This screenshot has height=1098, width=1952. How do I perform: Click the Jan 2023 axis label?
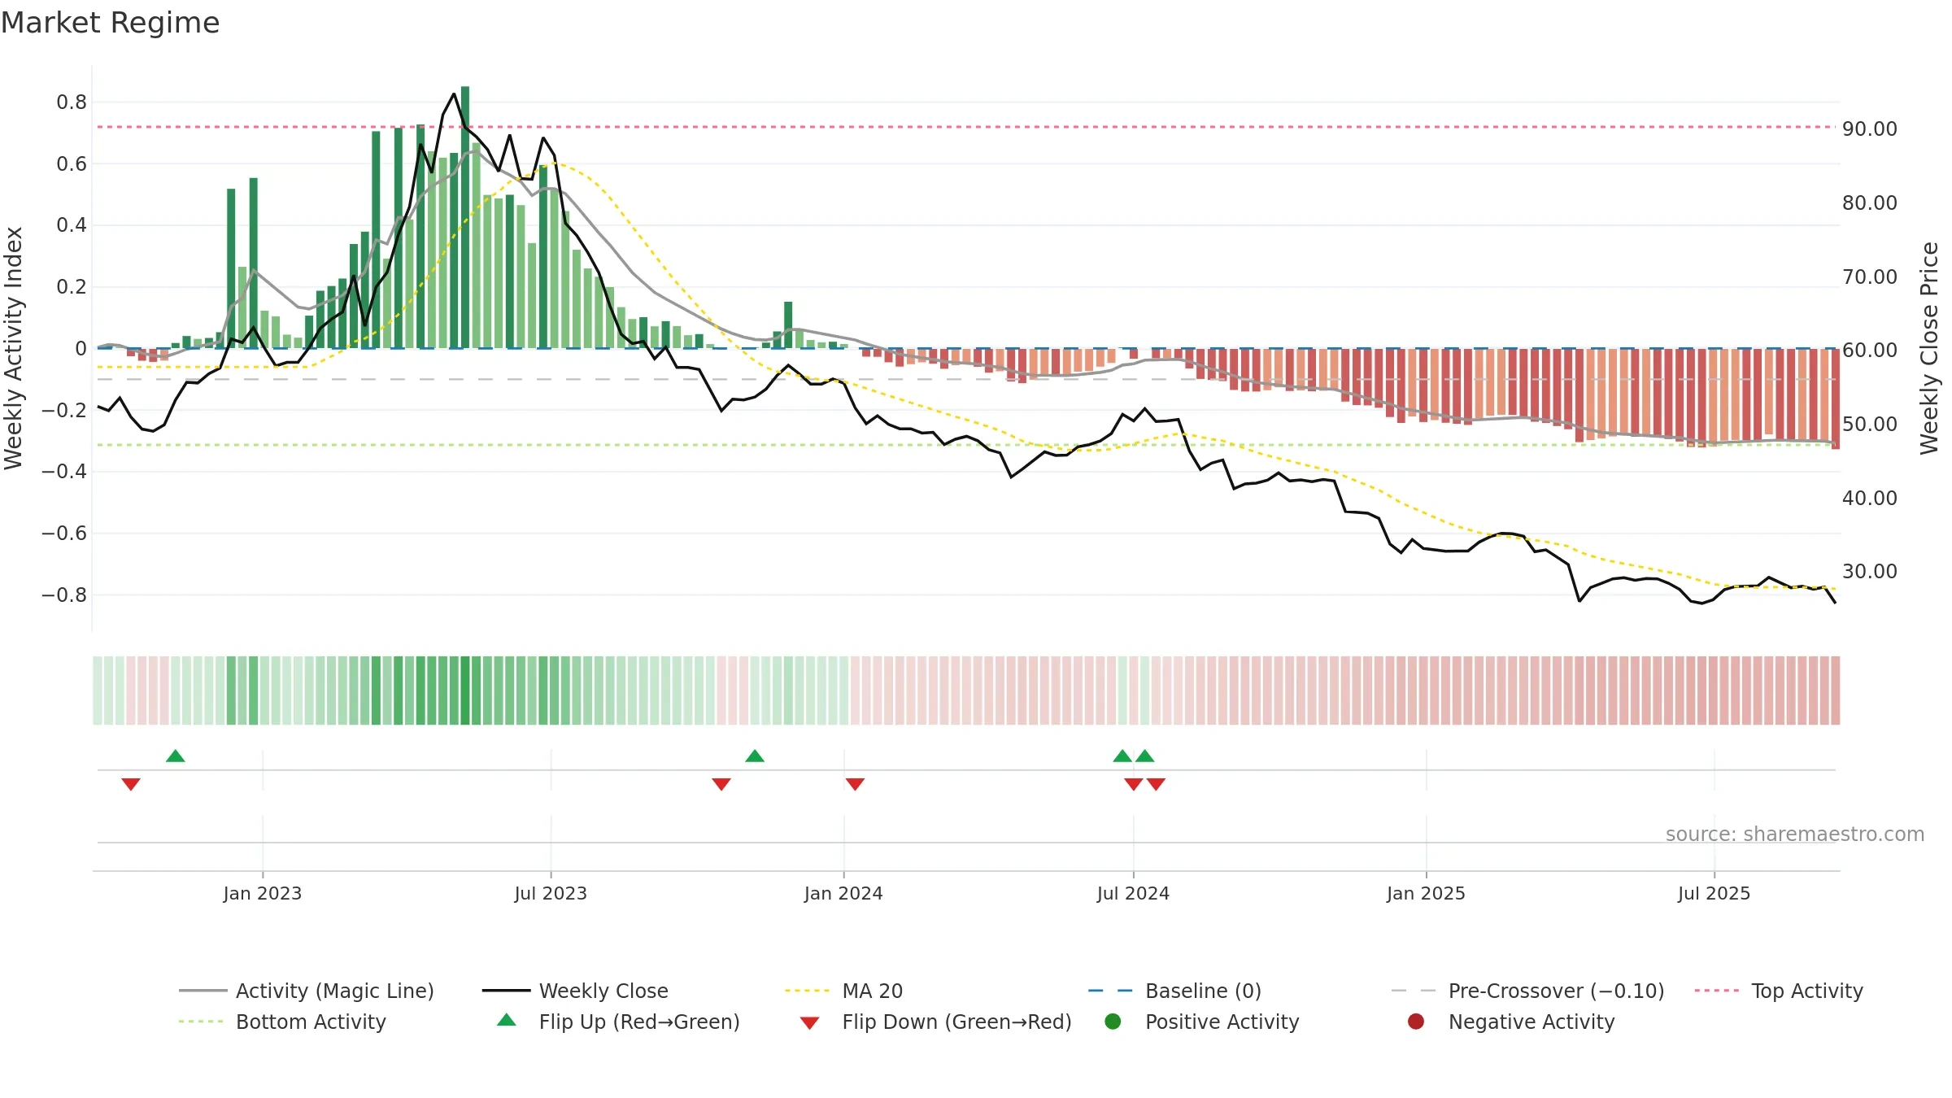pyautogui.click(x=263, y=893)
